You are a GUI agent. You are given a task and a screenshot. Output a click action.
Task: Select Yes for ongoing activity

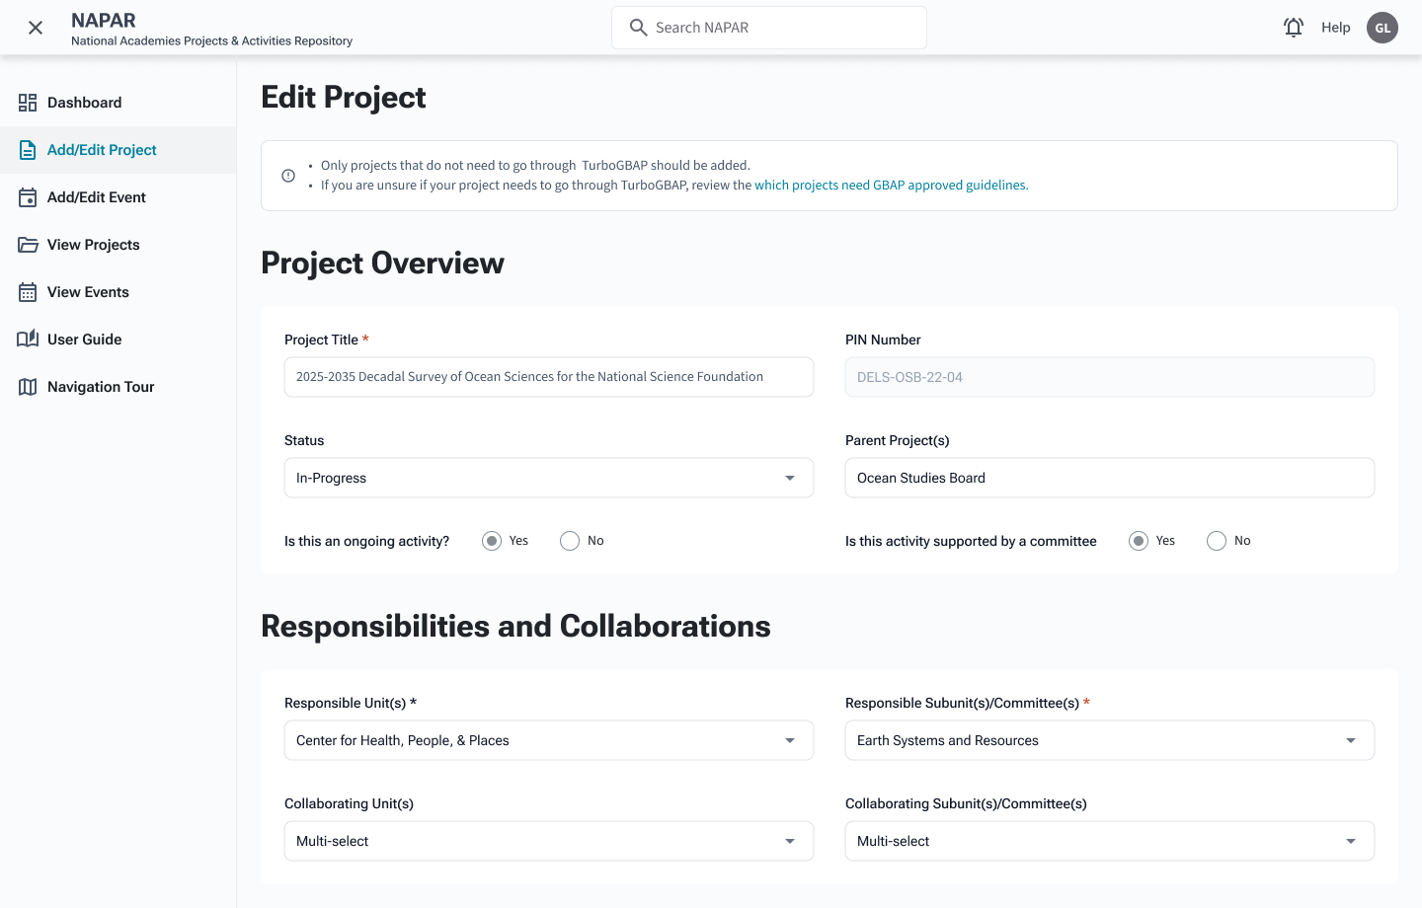tap(492, 541)
